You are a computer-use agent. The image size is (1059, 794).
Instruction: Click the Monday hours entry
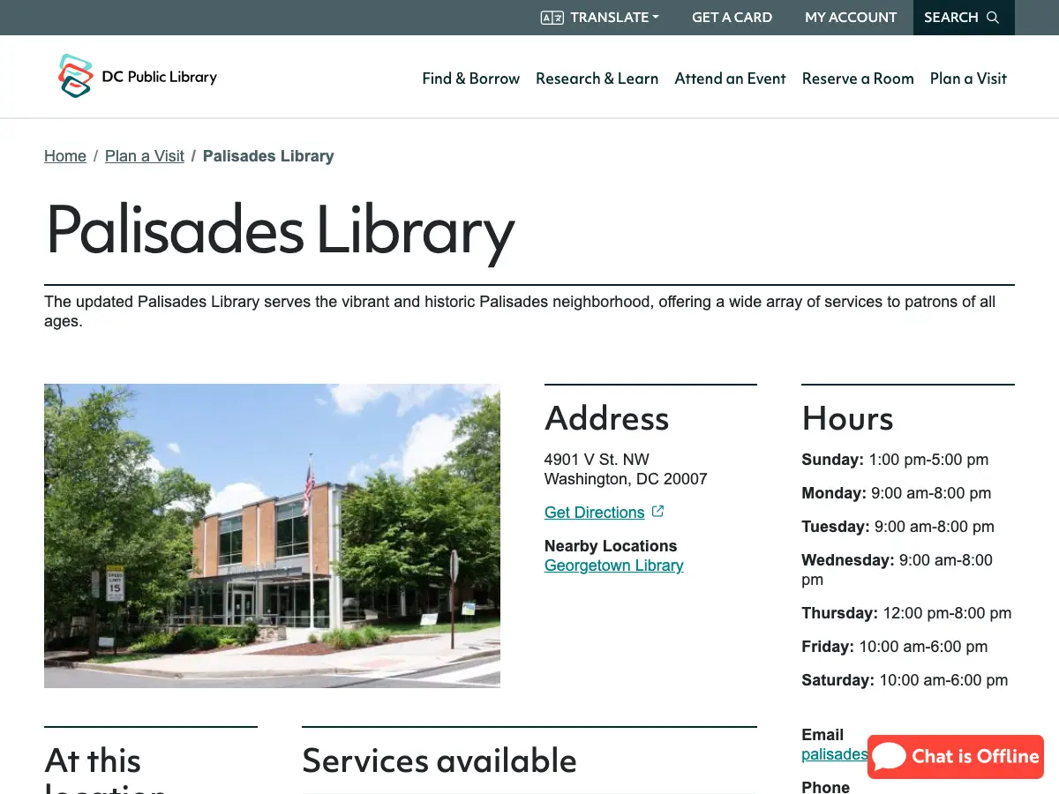coord(897,493)
